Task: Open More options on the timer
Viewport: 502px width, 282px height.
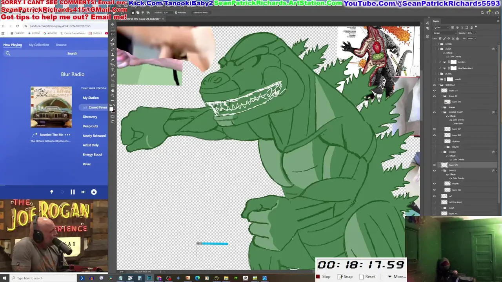Action: coord(396,277)
